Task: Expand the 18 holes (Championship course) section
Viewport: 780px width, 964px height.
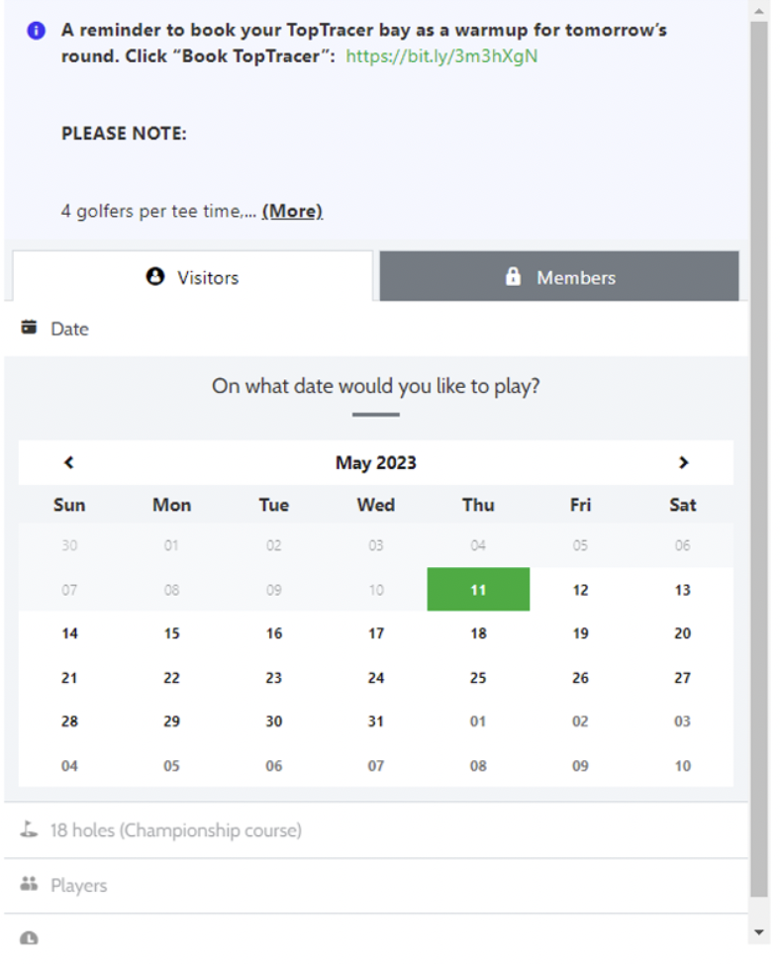Action: coord(376,830)
